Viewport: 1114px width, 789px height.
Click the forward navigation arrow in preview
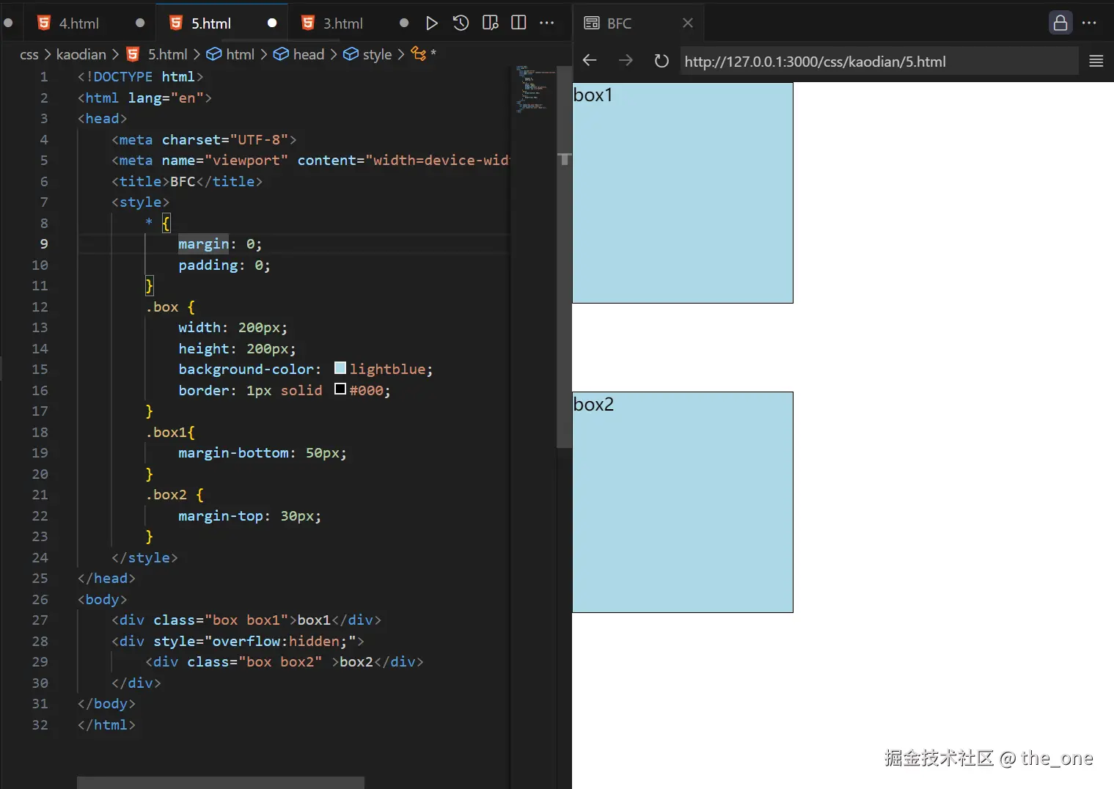click(x=626, y=61)
